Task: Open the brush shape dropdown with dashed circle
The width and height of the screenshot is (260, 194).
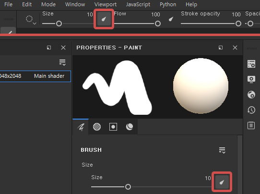Action: (x=31, y=20)
